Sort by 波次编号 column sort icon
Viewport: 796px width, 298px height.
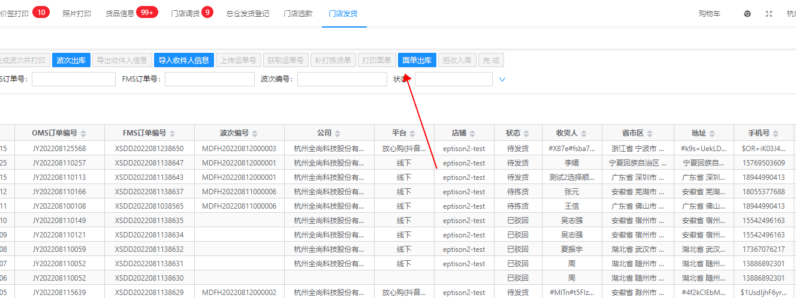point(252,133)
